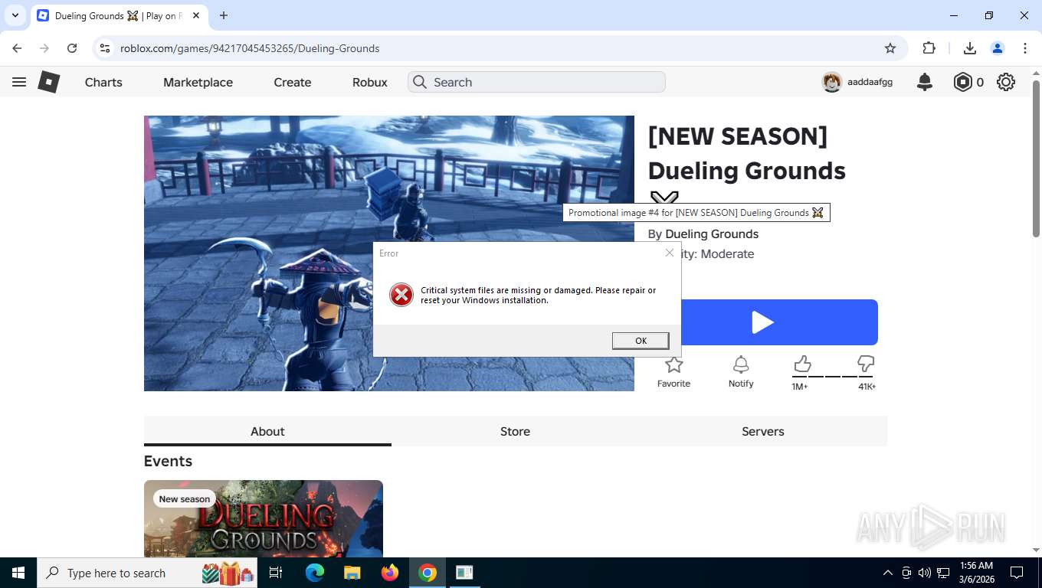Dismiss the error dialog with its X
The width and height of the screenshot is (1042, 588).
(x=670, y=253)
